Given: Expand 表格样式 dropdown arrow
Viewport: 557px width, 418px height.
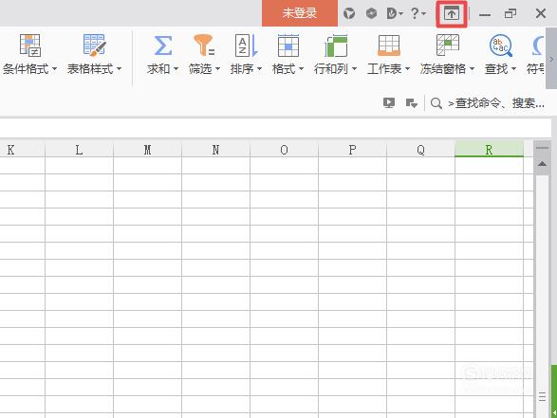Looking at the screenshot, I should tap(119, 68).
